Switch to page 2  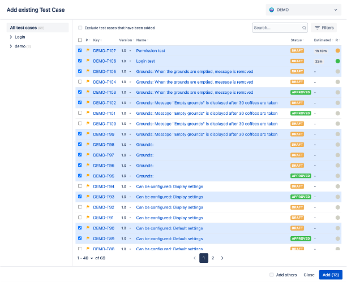(x=213, y=258)
